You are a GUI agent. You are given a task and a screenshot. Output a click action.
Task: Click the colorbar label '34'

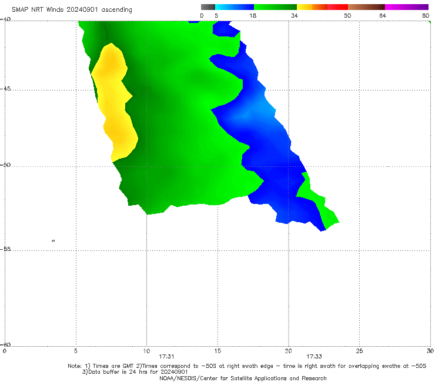click(x=295, y=16)
